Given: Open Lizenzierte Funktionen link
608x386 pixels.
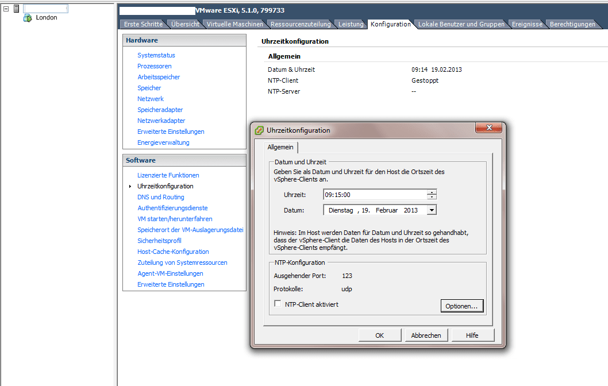Looking at the screenshot, I should [x=168, y=175].
